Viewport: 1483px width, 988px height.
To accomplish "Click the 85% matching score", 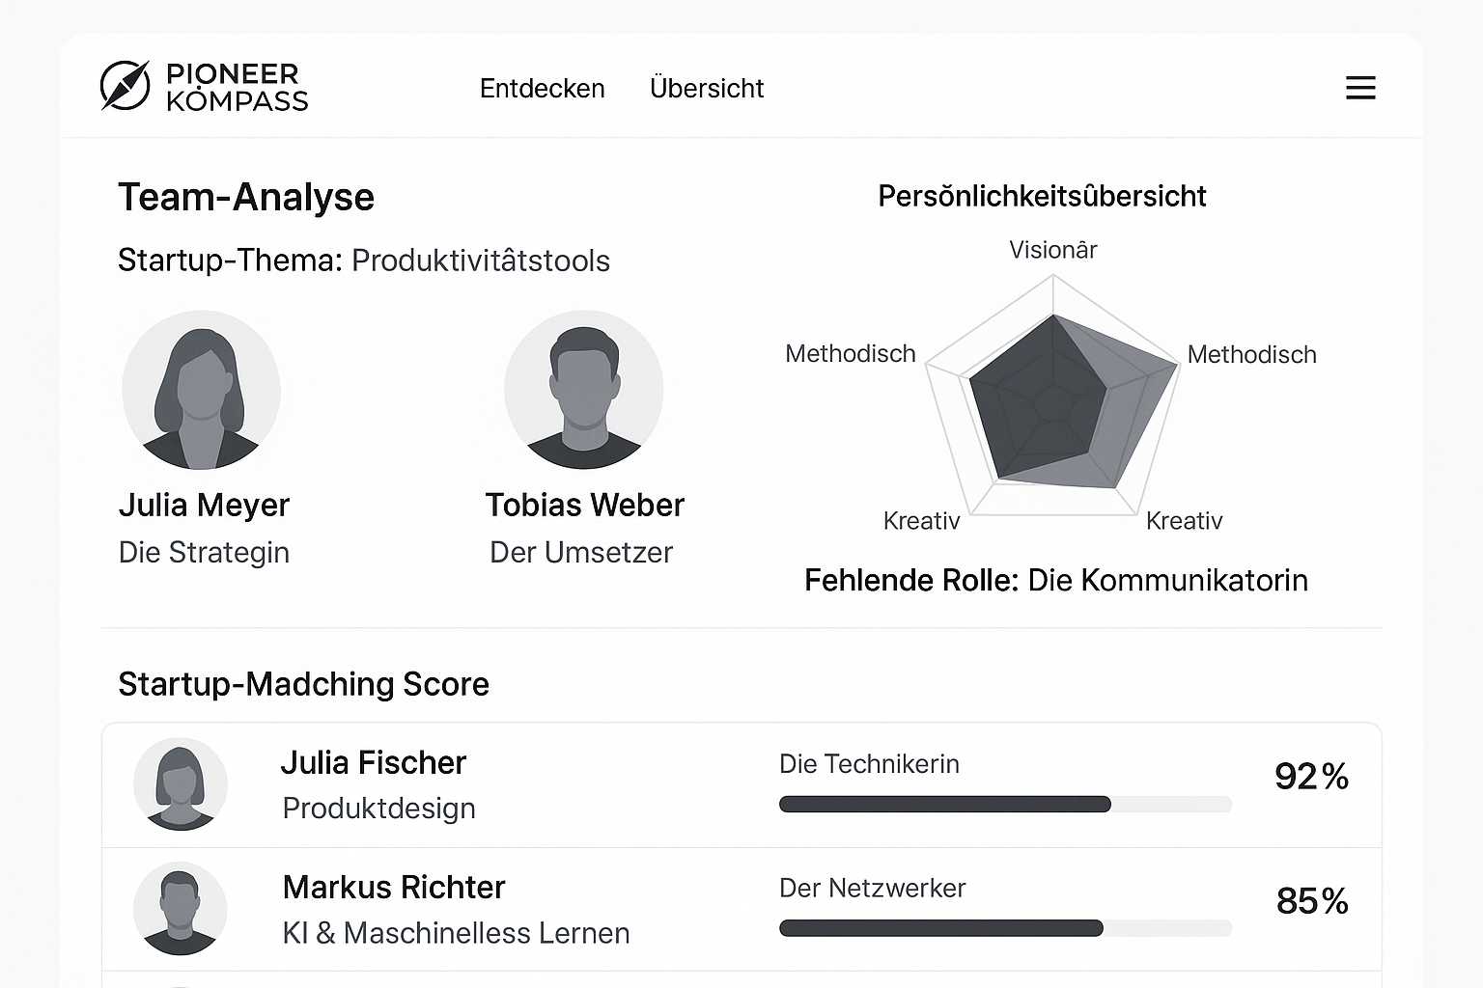I will [1312, 901].
